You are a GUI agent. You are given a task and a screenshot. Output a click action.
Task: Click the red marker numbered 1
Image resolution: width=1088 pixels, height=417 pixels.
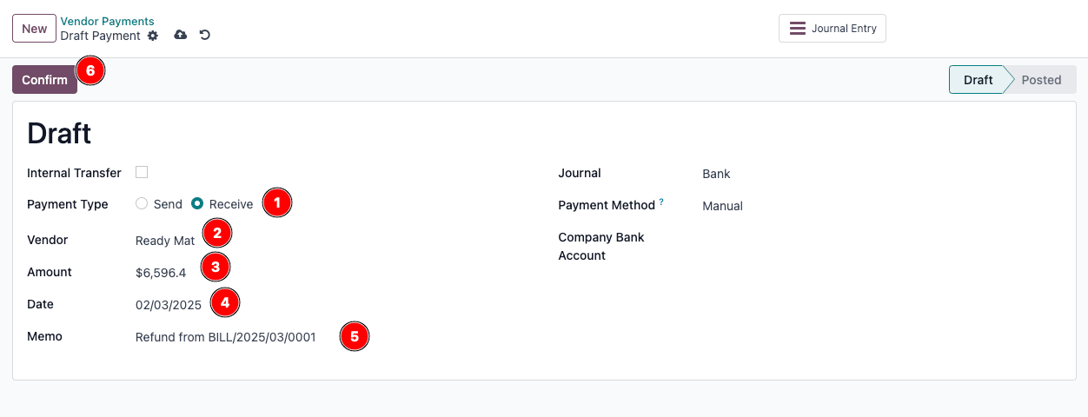276,202
